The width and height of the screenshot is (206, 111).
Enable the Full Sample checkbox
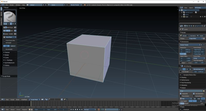(x=181, y=72)
